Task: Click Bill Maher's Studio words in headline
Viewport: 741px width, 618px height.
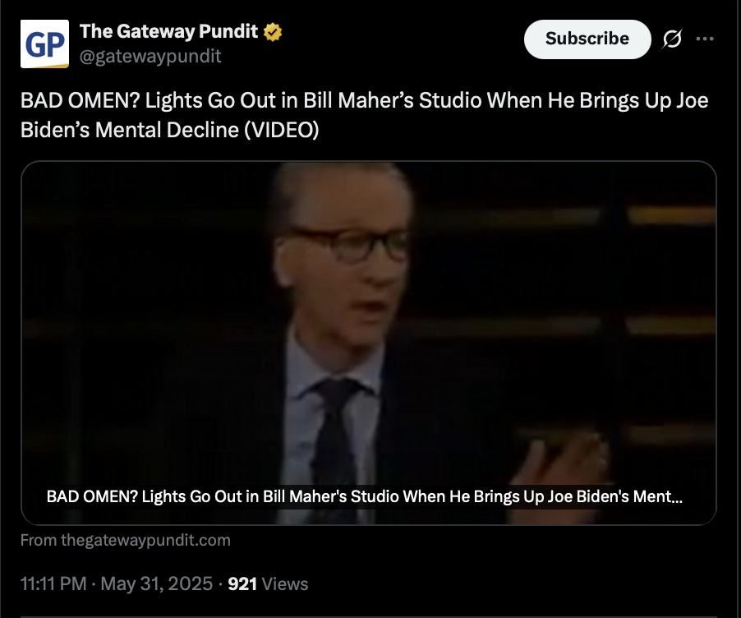Action: (392, 100)
